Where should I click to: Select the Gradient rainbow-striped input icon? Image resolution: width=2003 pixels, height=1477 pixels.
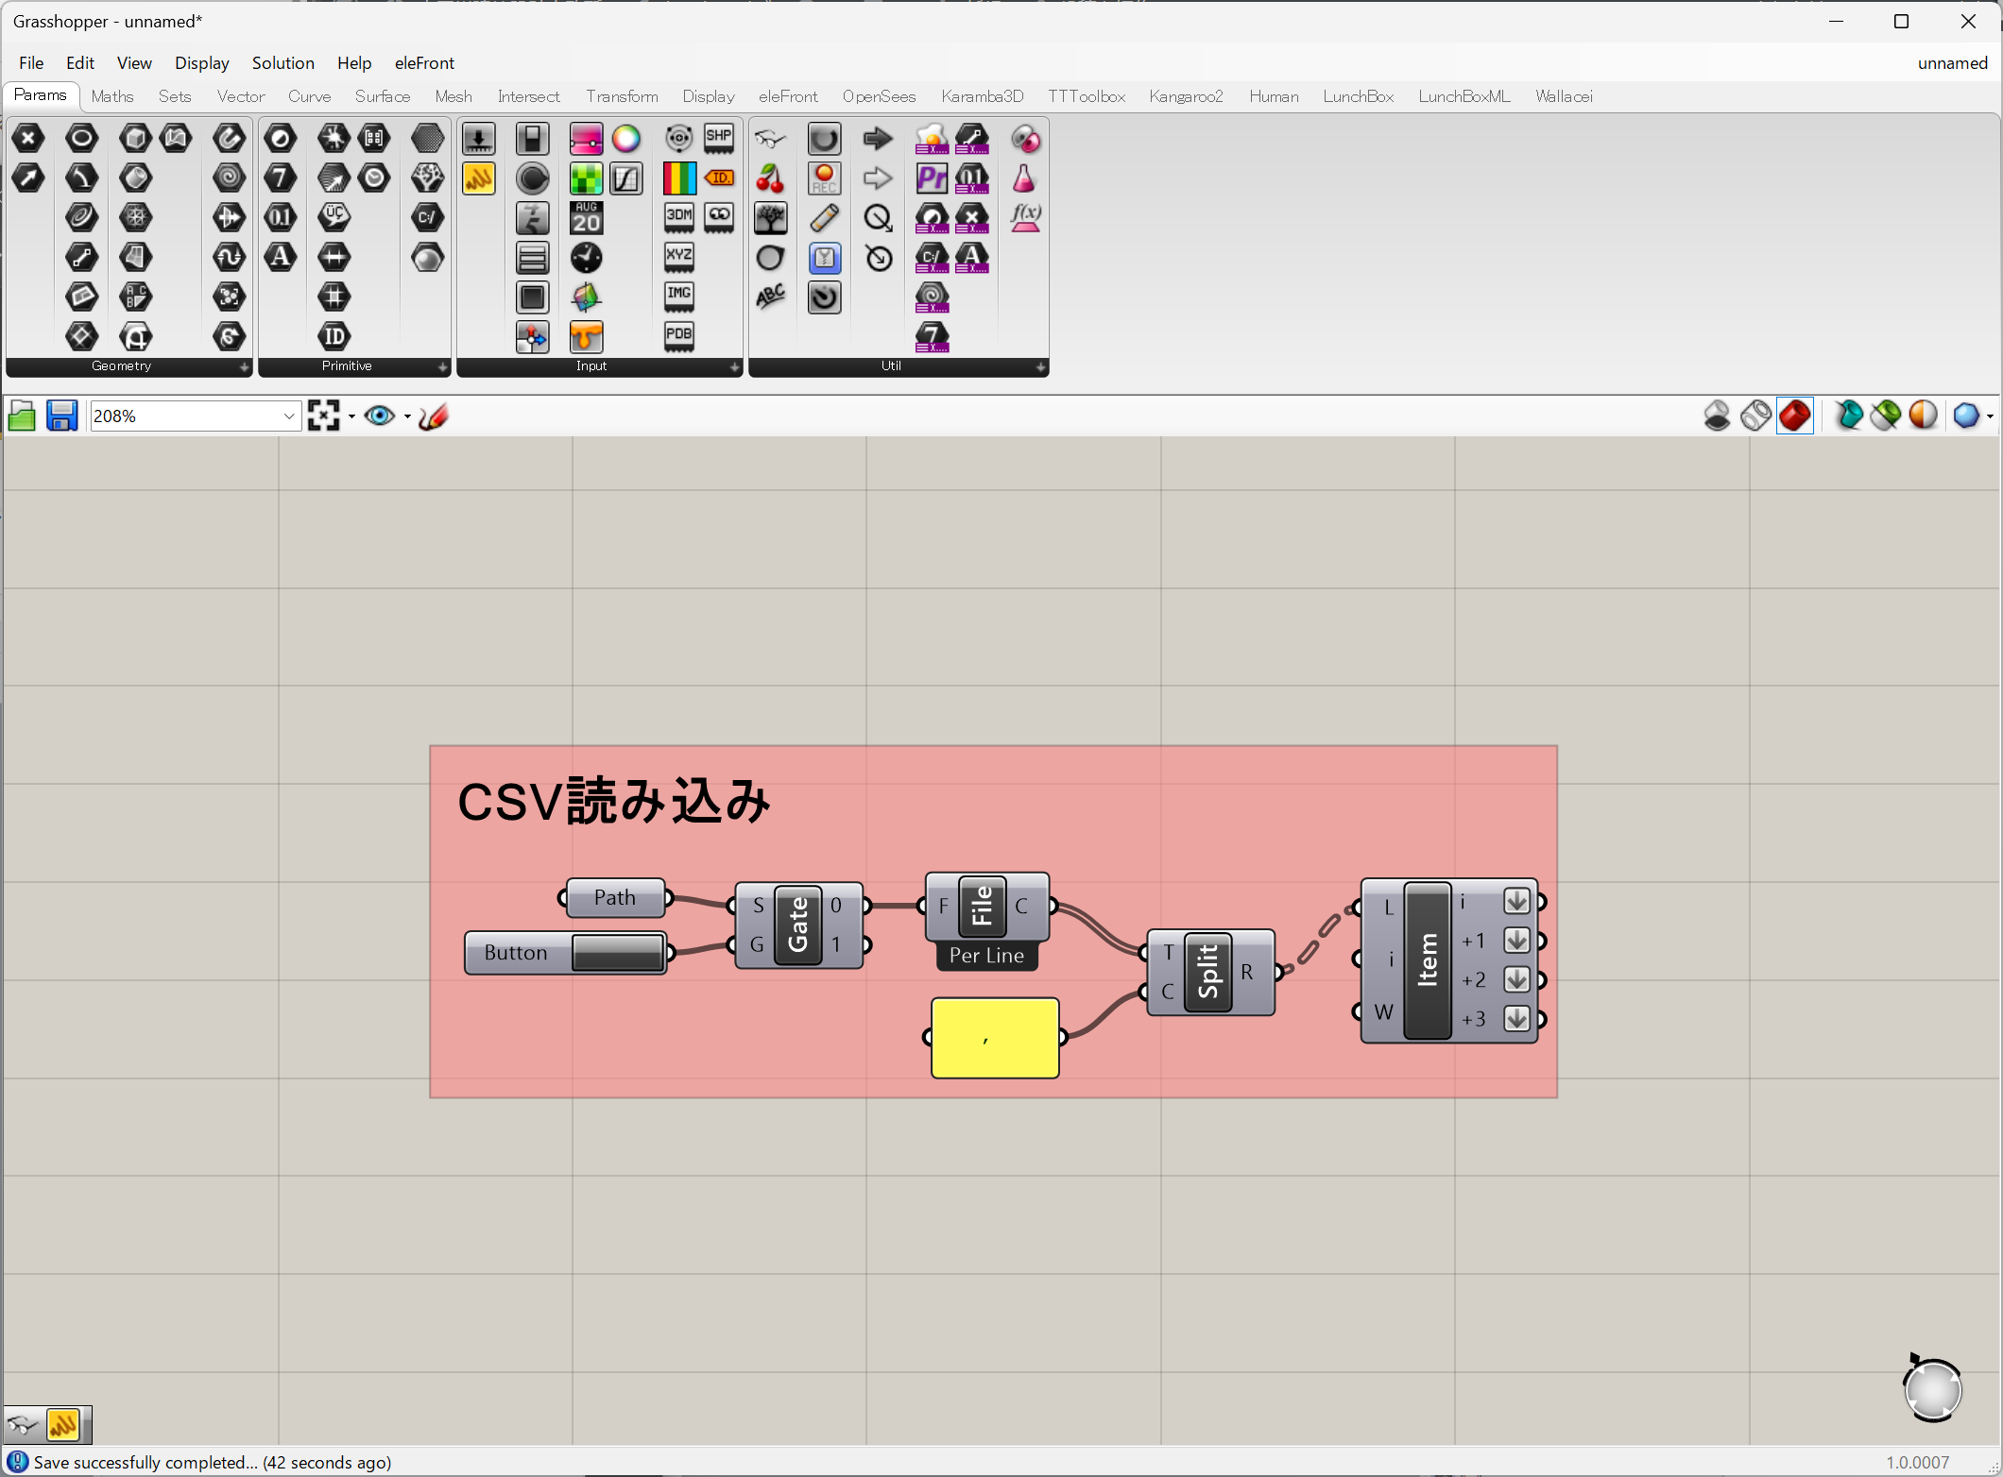click(678, 178)
